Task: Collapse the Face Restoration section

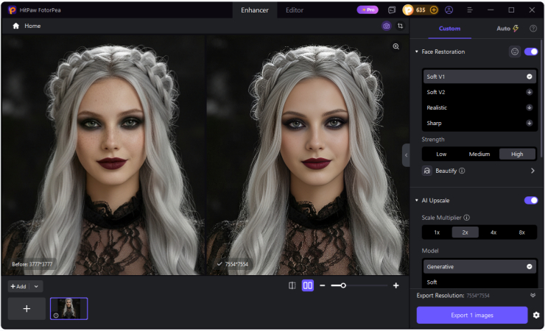Action: click(416, 51)
